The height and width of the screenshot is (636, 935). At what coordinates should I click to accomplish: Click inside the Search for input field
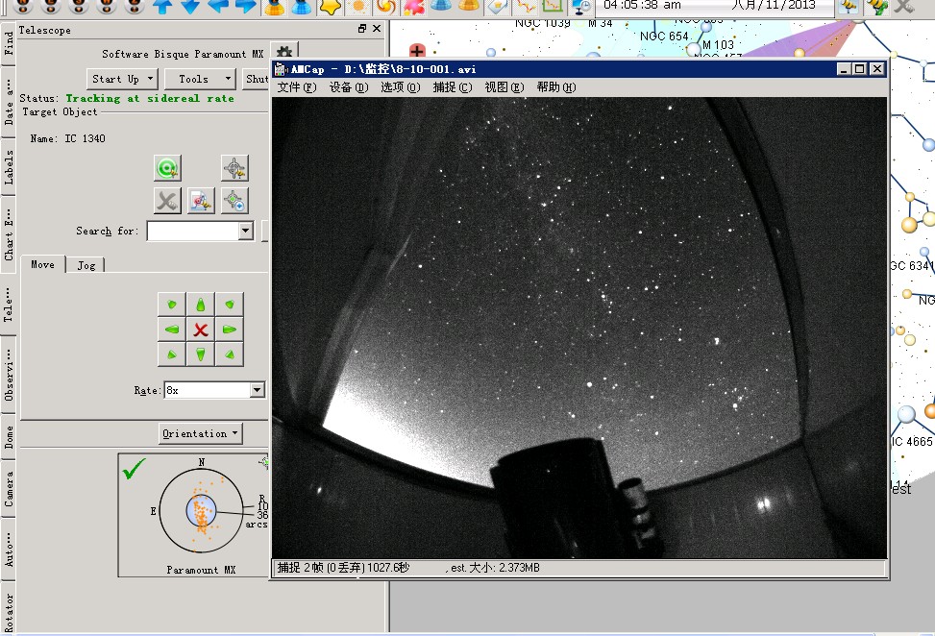(x=193, y=231)
